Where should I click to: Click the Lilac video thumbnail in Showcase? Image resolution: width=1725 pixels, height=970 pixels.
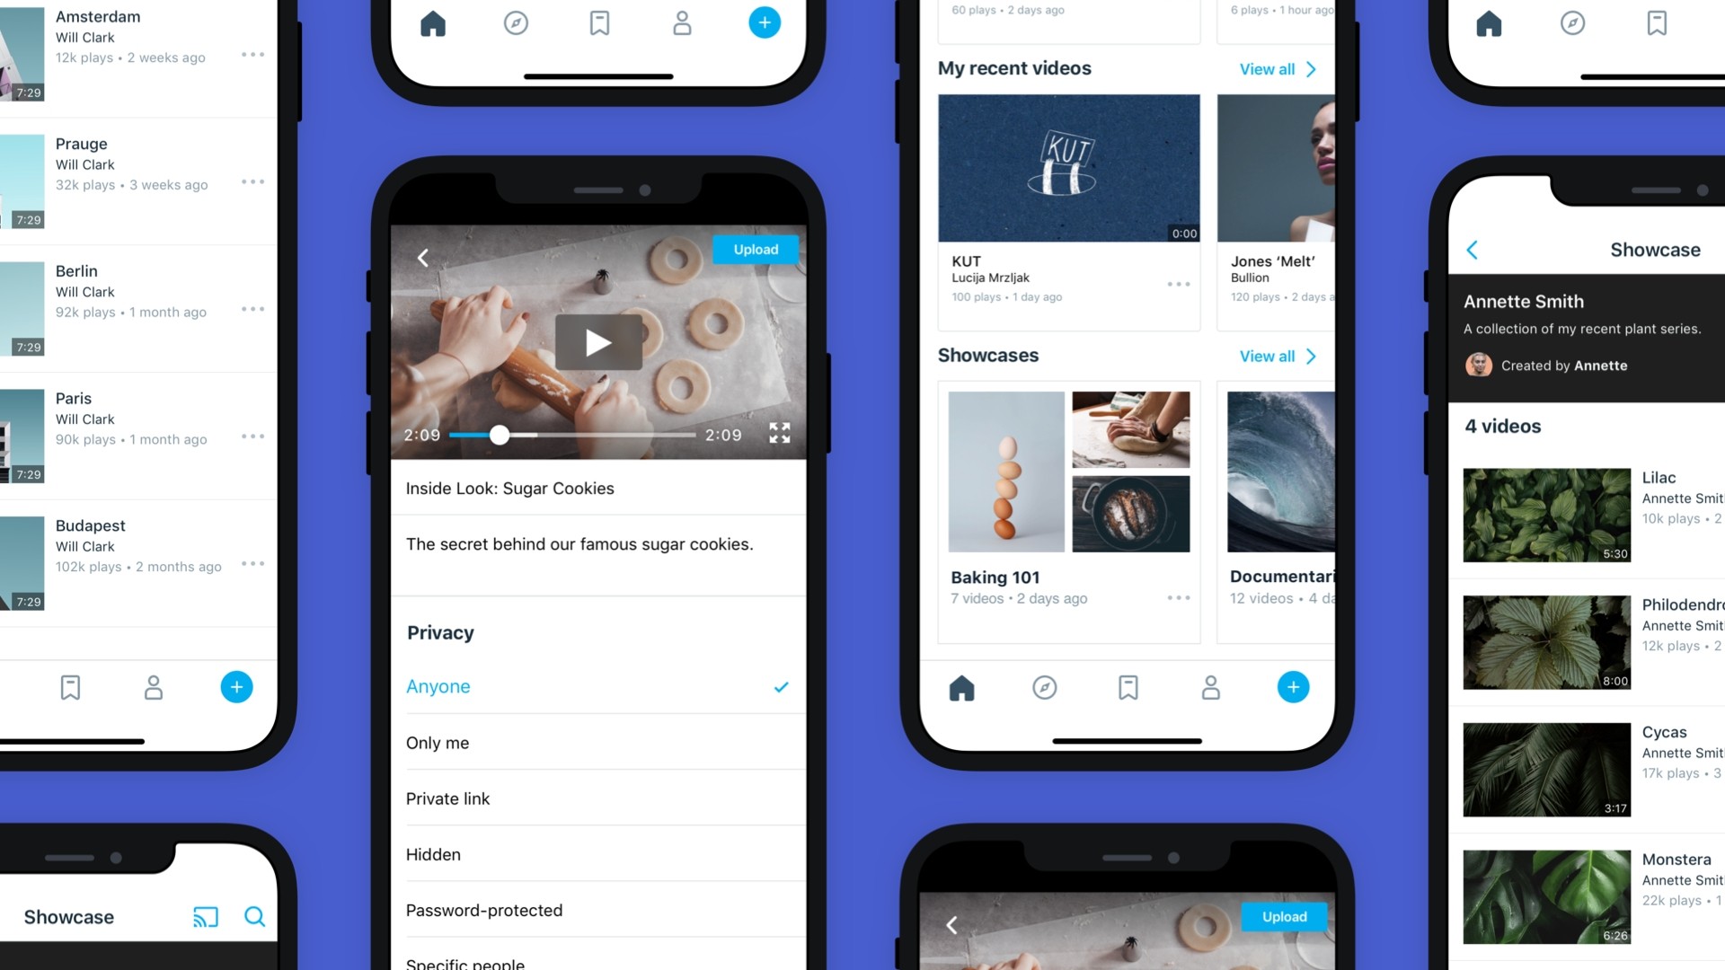pos(1545,514)
